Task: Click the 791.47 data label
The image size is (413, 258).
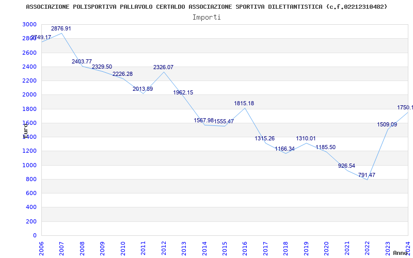Action: click(367, 175)
